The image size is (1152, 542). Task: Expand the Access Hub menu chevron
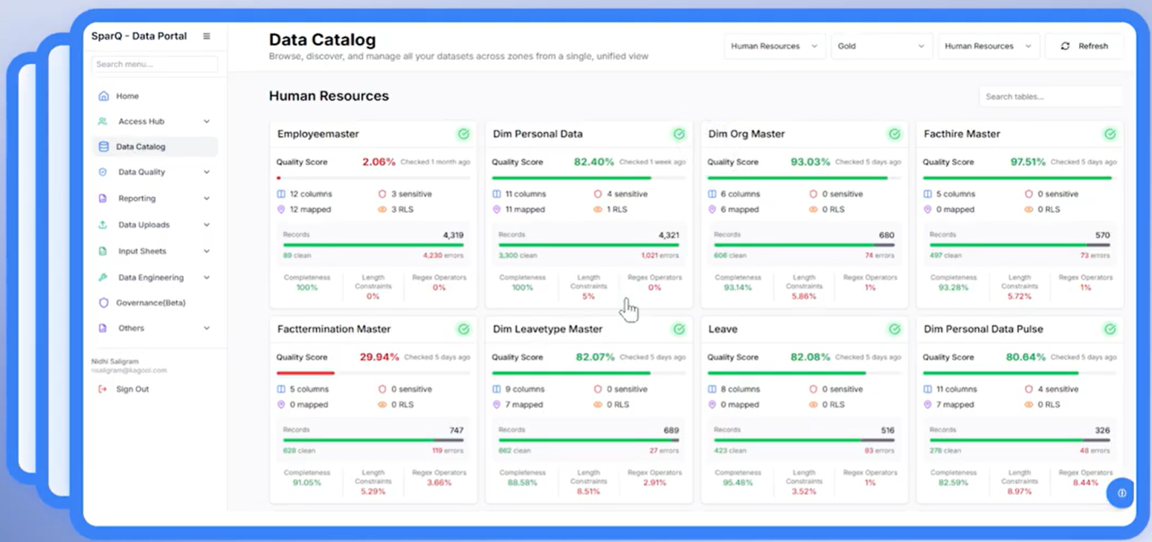click(207, 121)
